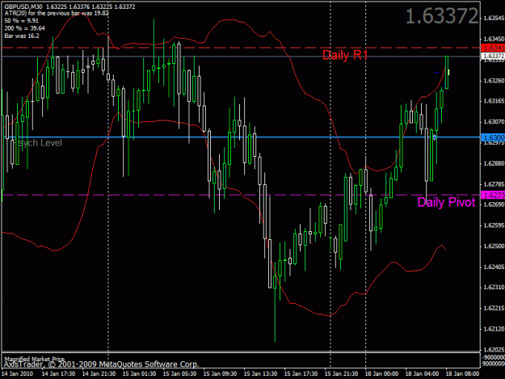Viewport: 505px width, 379px height.
Task: Click the 1.62785 price axis label
Action: point(494,184)
